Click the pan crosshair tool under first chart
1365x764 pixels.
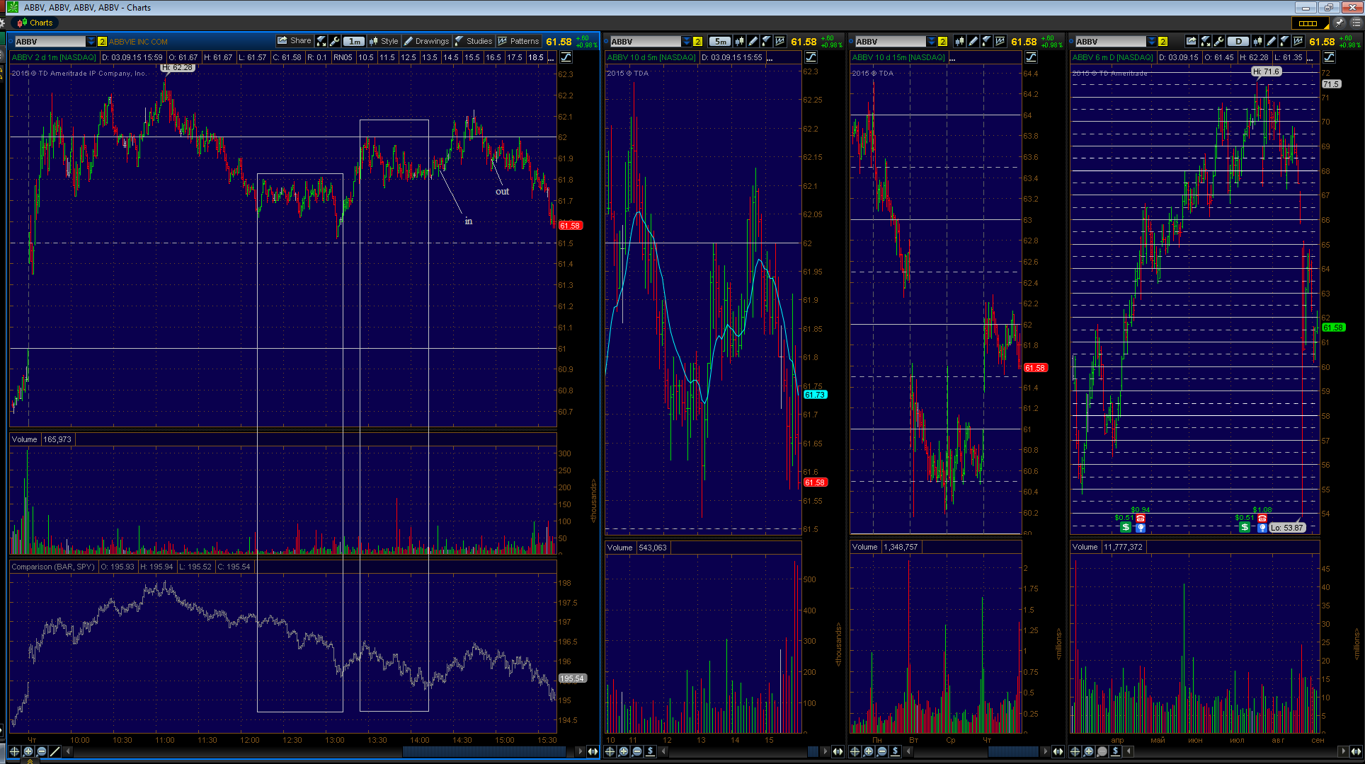pos(14,751)
